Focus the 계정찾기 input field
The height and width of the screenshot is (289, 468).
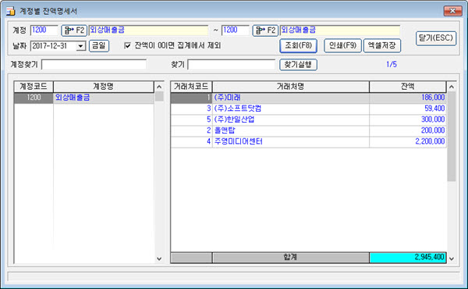94,65
